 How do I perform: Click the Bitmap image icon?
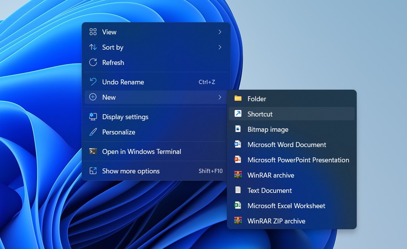click(x=238, y=129)
